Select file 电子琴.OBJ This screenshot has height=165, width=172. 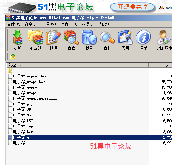point(23,109)
